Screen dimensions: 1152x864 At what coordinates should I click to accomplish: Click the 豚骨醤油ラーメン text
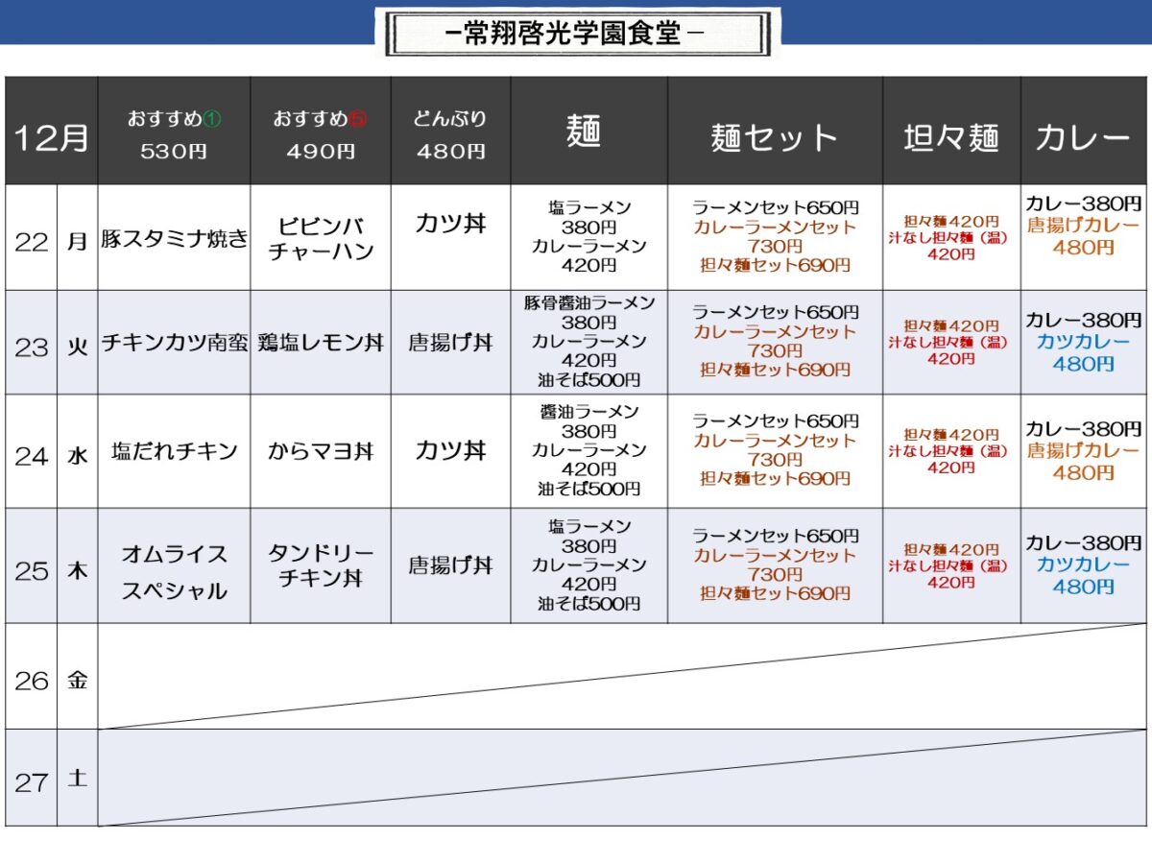(588, 303)
